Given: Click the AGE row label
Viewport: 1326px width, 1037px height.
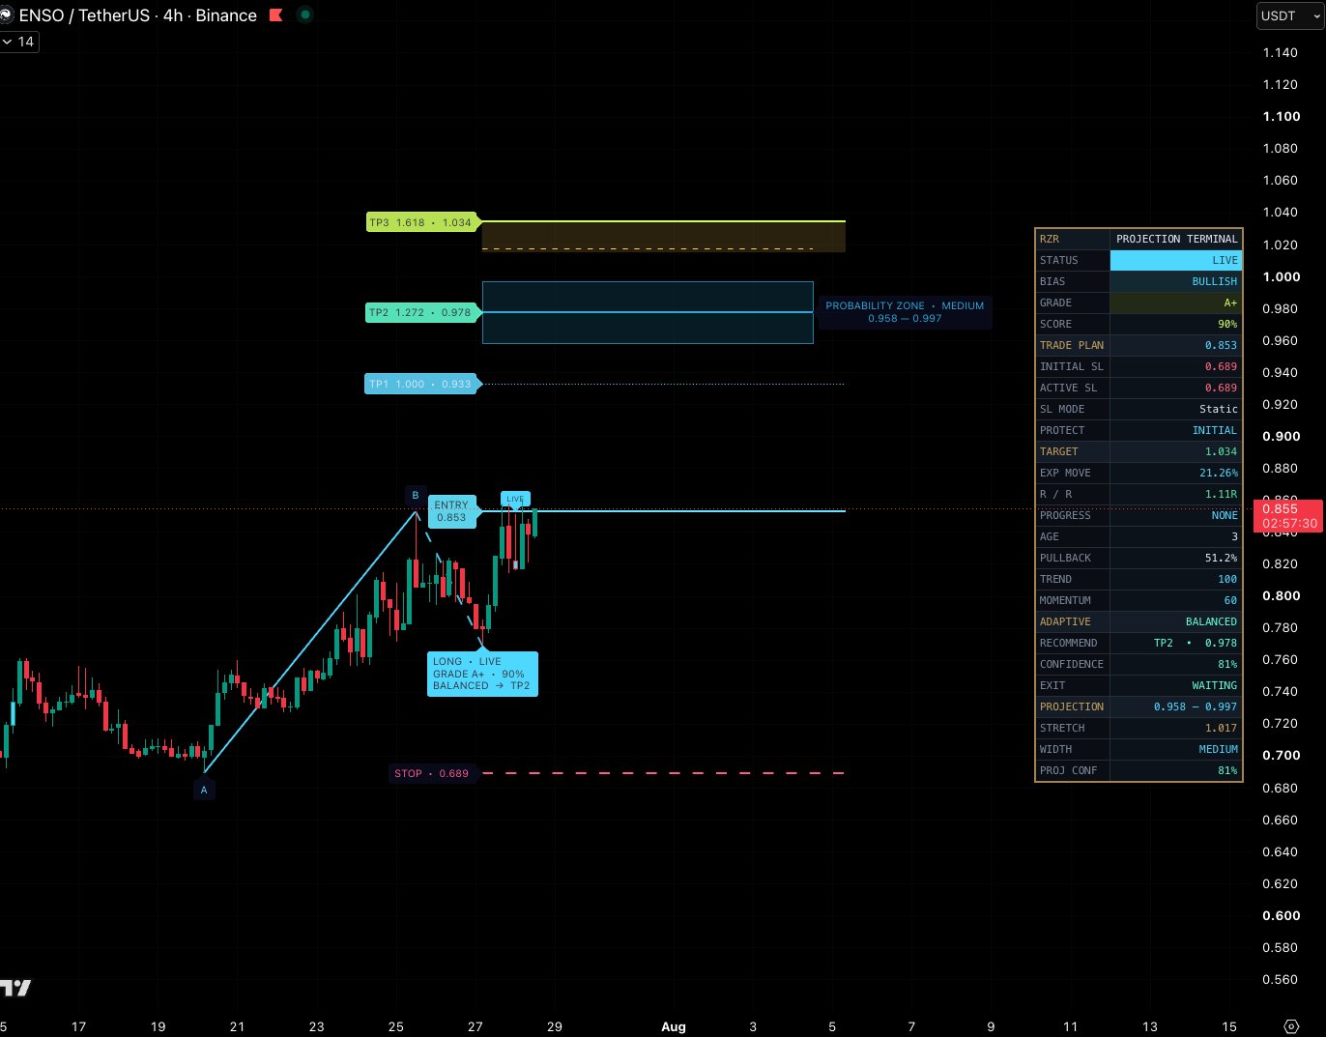Looking at the screenshot, I should pyautogui.click(x=1050, y=536).
